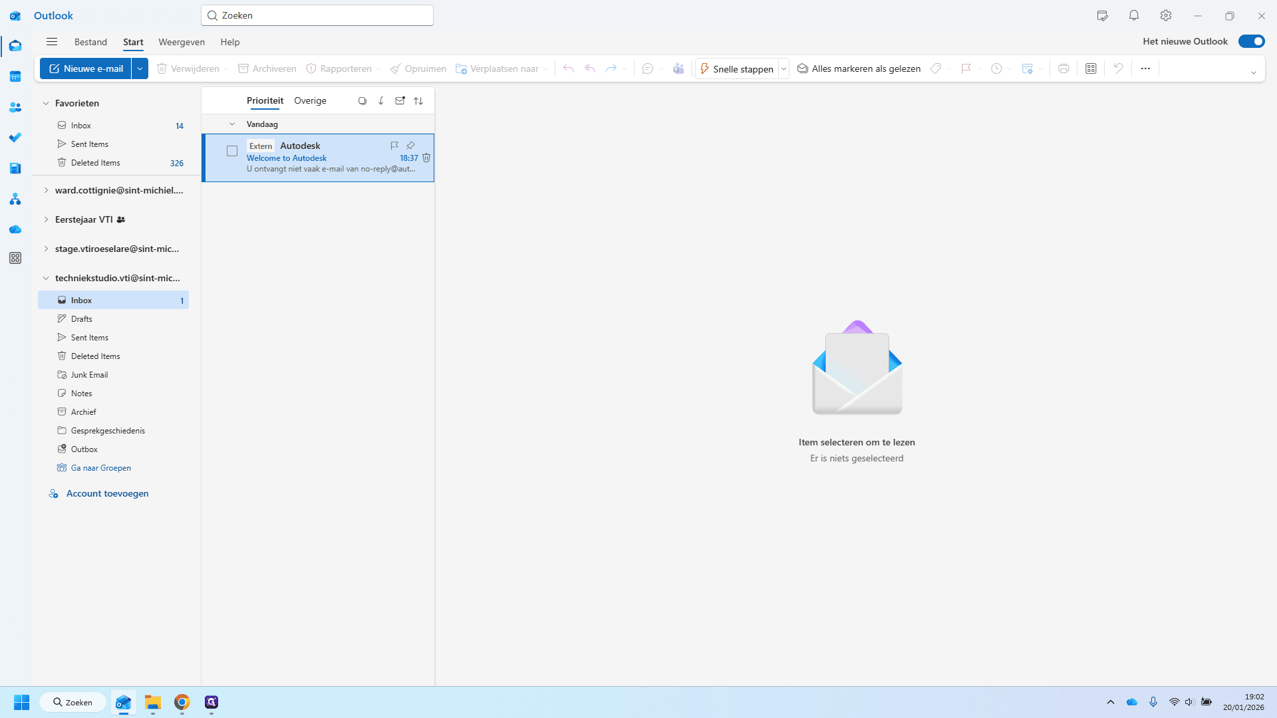
Task: Open the Calendar icon in left rail
Action: point(15,76)
